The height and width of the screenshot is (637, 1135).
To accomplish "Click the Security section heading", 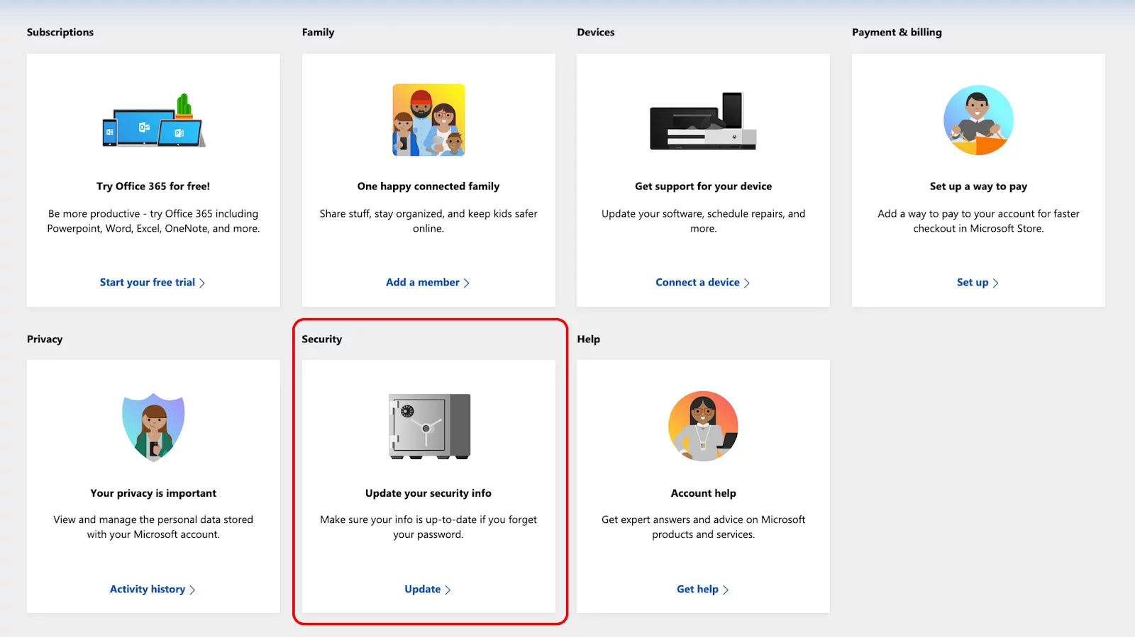I will 322,339.
